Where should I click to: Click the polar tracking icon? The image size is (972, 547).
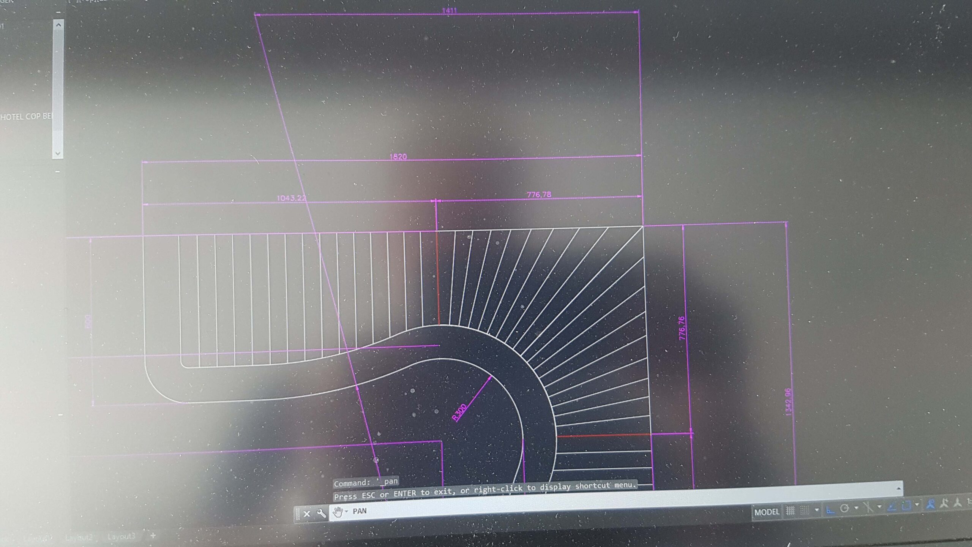(844, 508)
